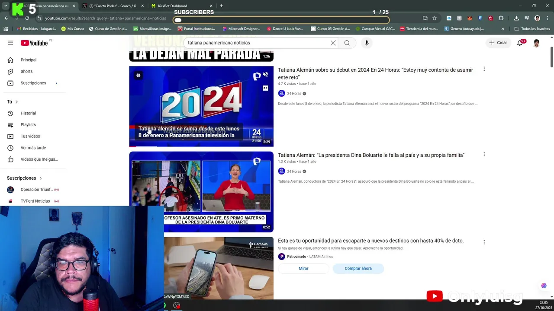Run search with the magnifier button
This screenshot has width=554, height=311.
(347, 43)
